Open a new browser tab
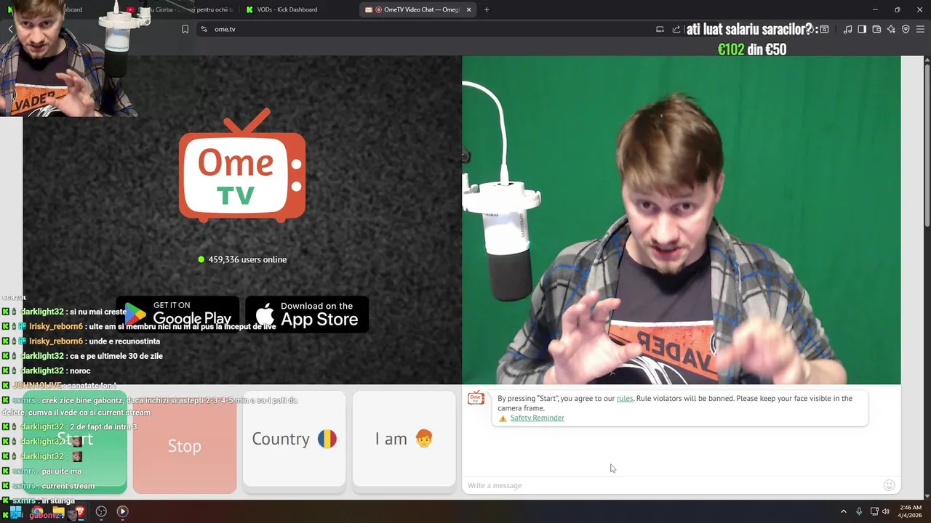931x523 pixels. coord(487,9)
